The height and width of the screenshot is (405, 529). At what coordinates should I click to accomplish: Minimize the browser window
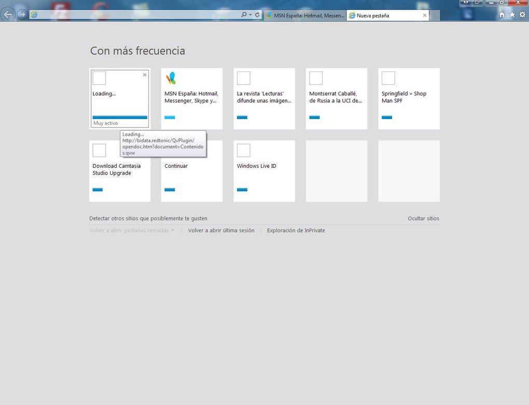point(491,3)
